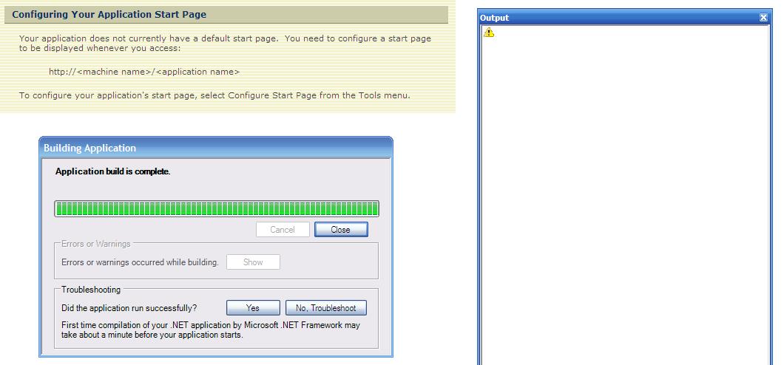The height and width of the screenshot is (365, 784).
Task: Click the http machine name URL text
Action: click(x=144, y=72)
